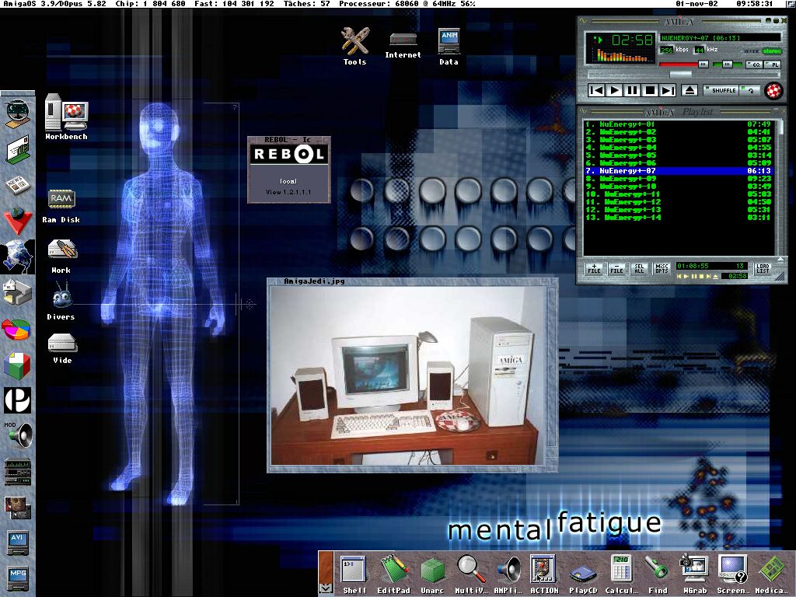
Task: Click the playlist remove FILE (-) button
Action: (616, 268)
